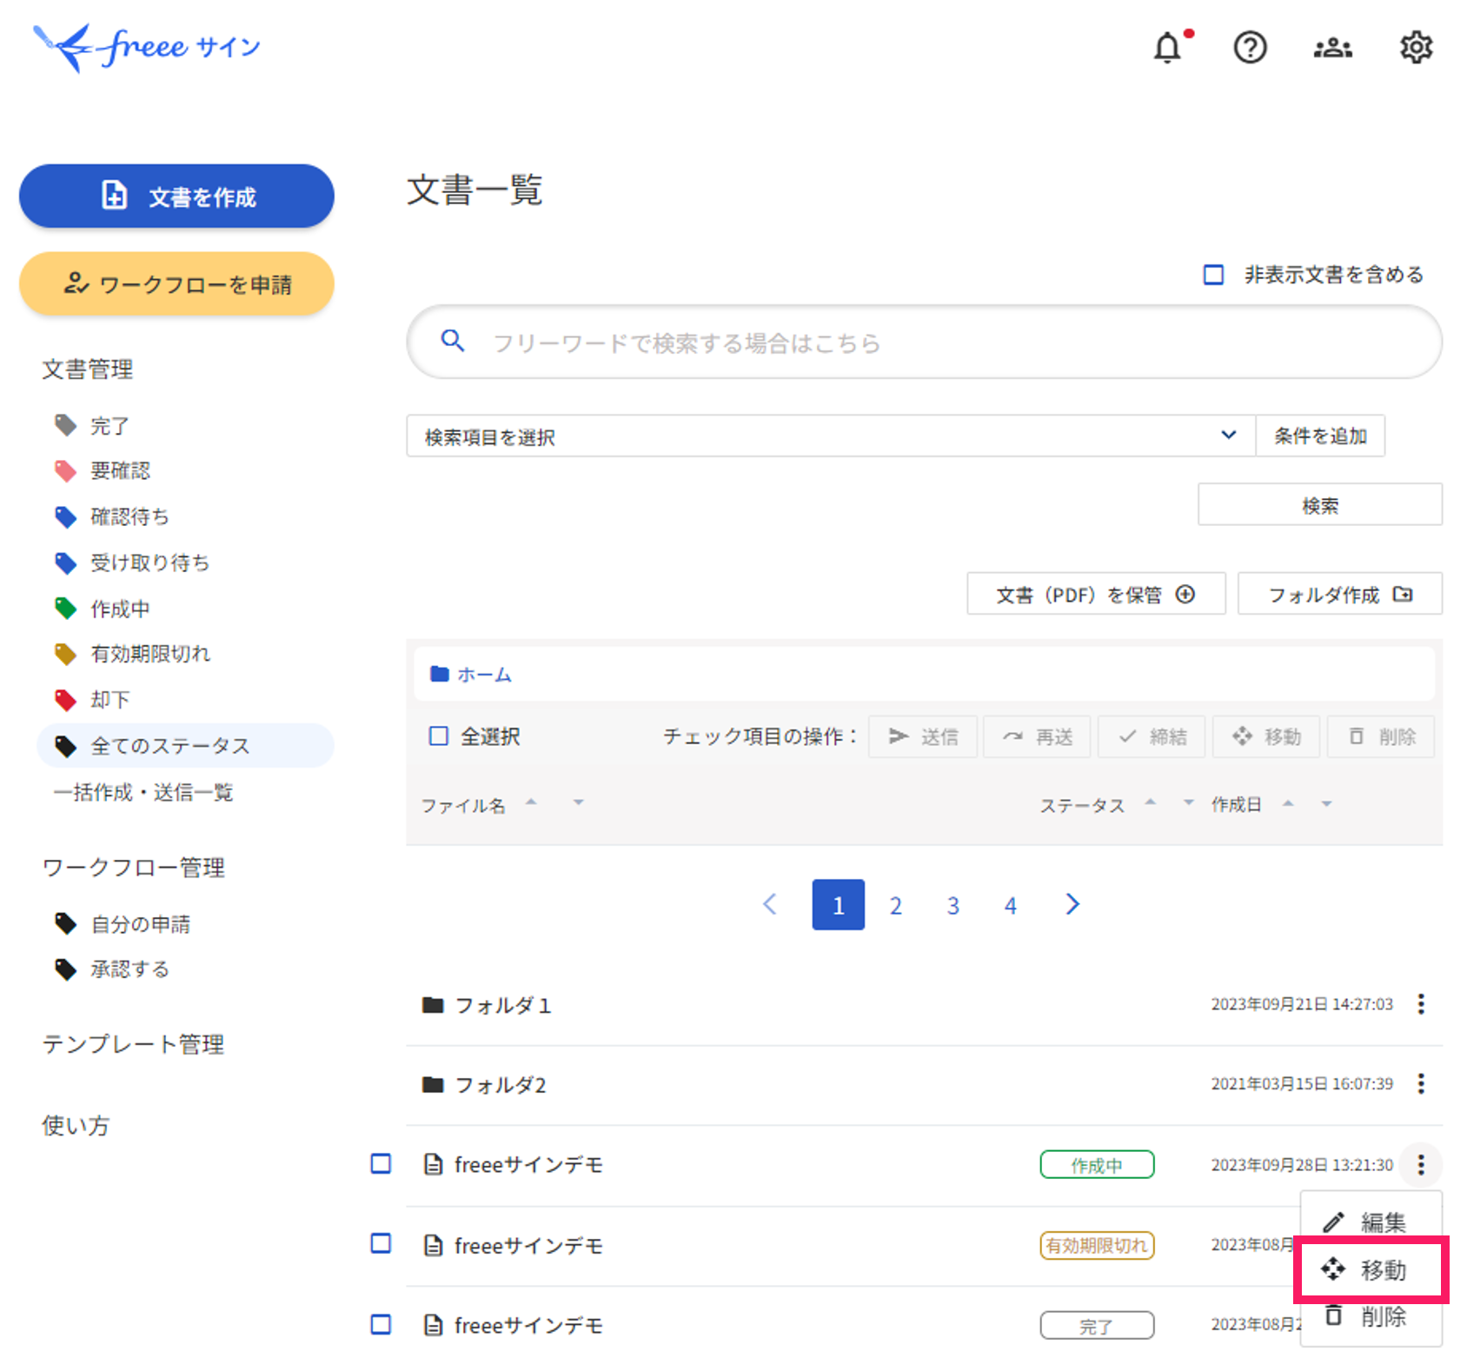1467x1365 pixels.
Task: Open the テンプレート管理 section
Action: (133, 1044)
